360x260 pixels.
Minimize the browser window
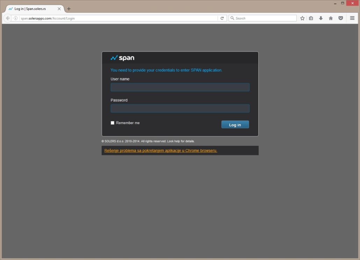pos(335,3)
